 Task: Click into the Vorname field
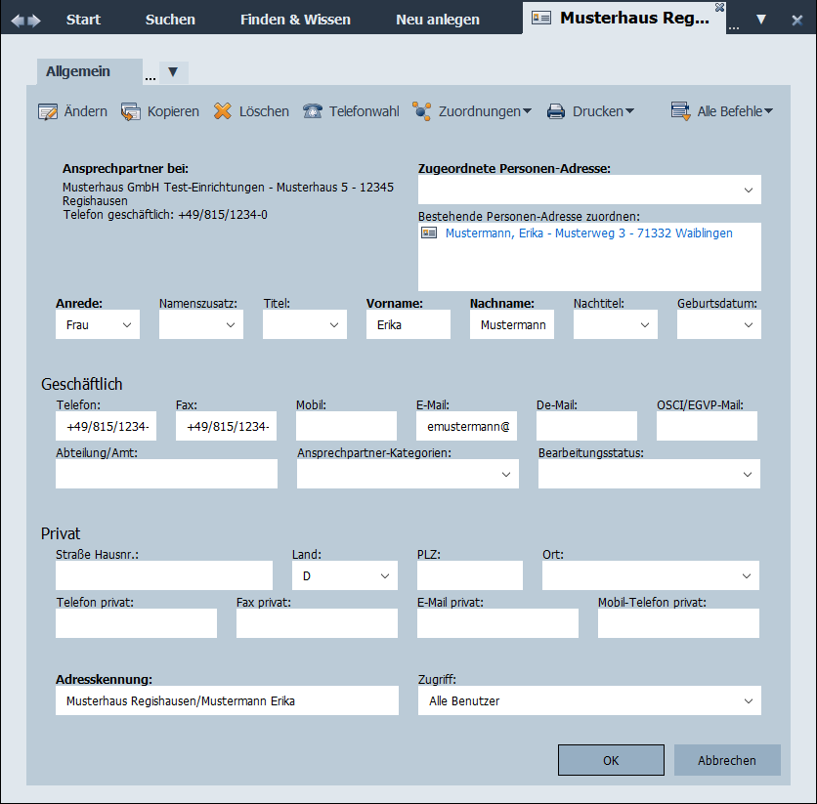(x=408, y=325)
